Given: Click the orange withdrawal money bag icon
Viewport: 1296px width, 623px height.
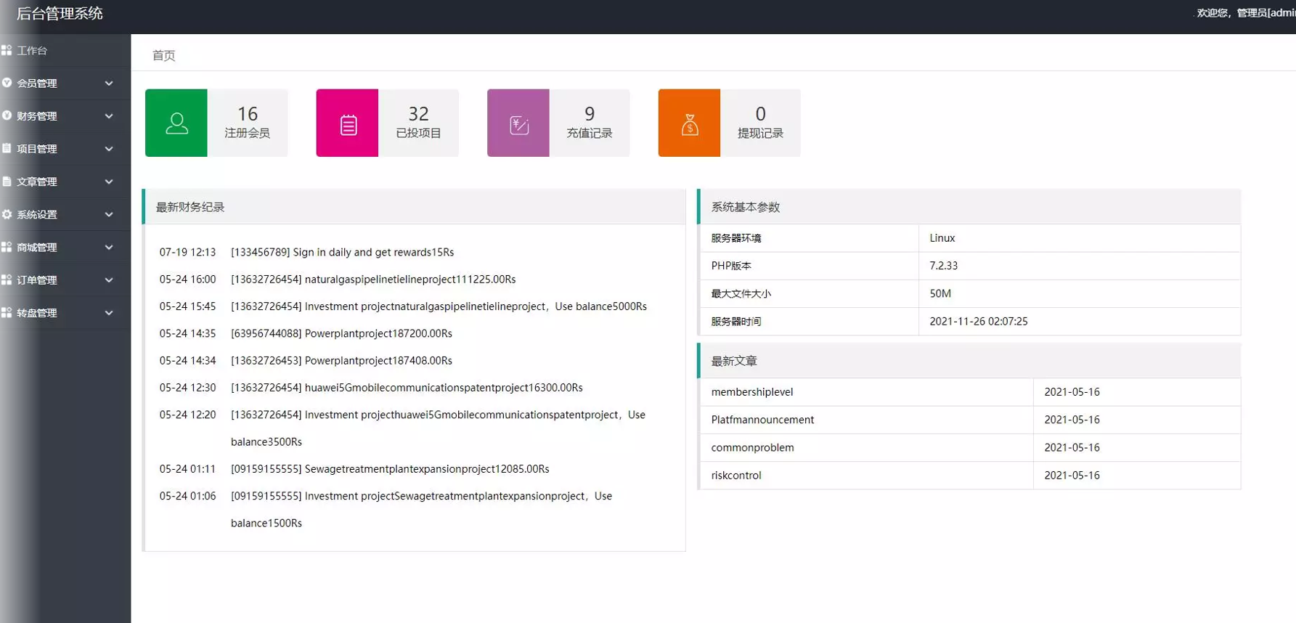Looking at the screenshot, I should coord(689,124).
